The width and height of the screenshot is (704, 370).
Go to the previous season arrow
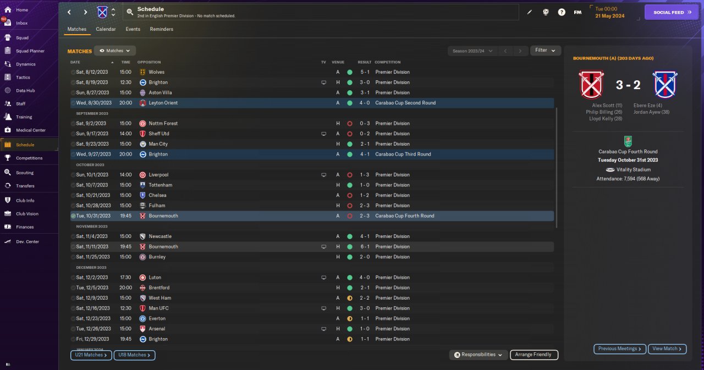[x=505, y=51]
